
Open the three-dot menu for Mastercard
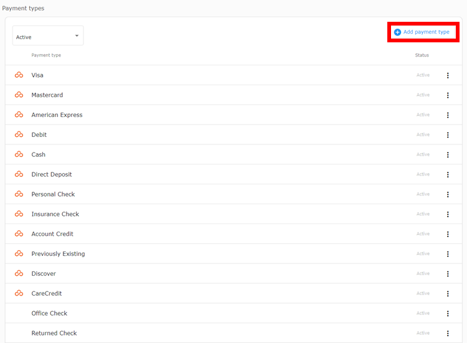tap(448, 95)
